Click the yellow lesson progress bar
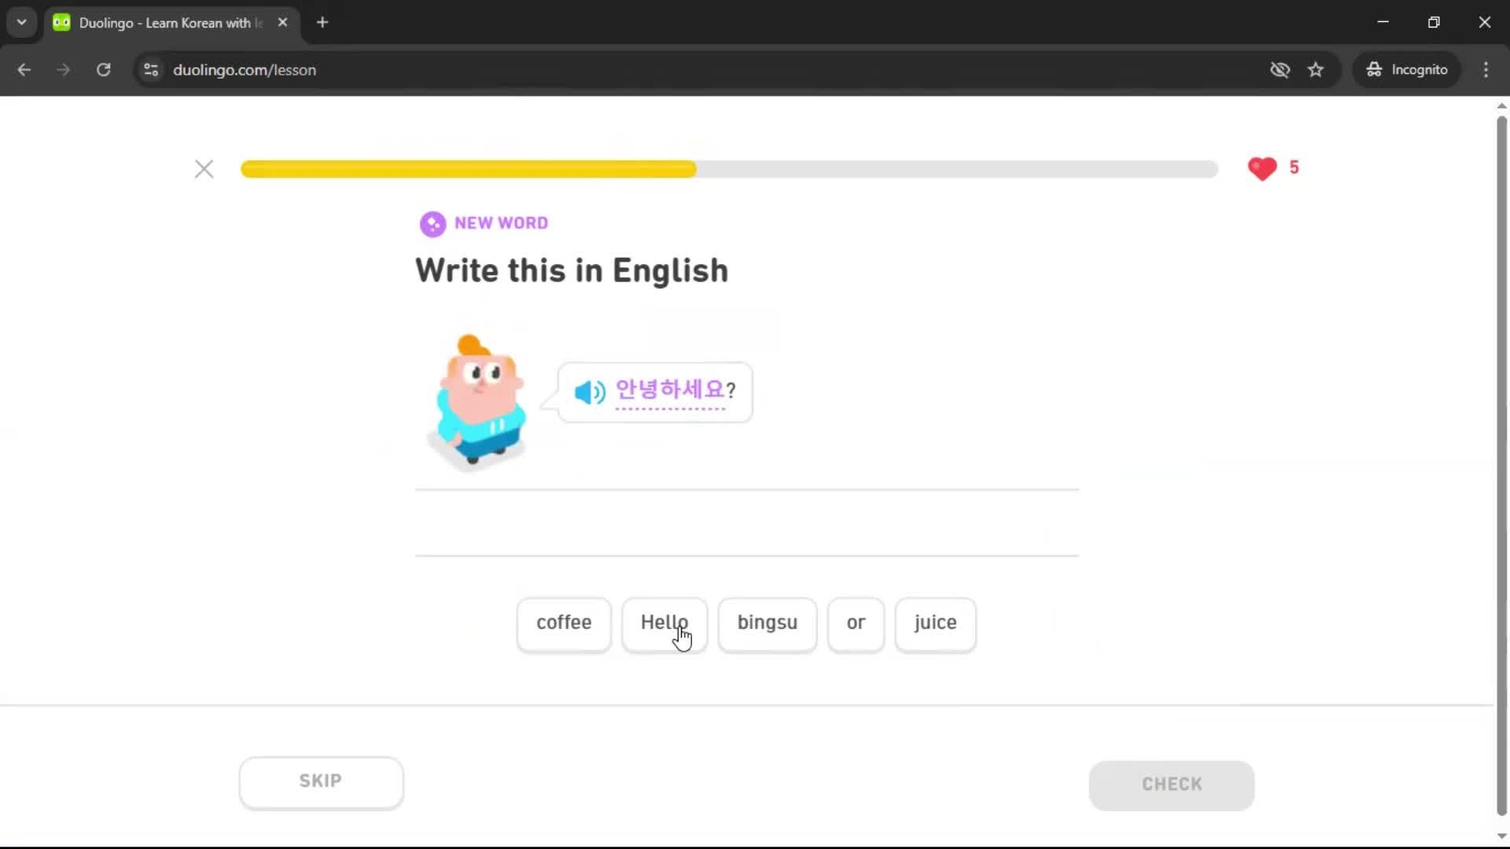The height and width of the screenshot is (849, 1510). click(467, 168)
